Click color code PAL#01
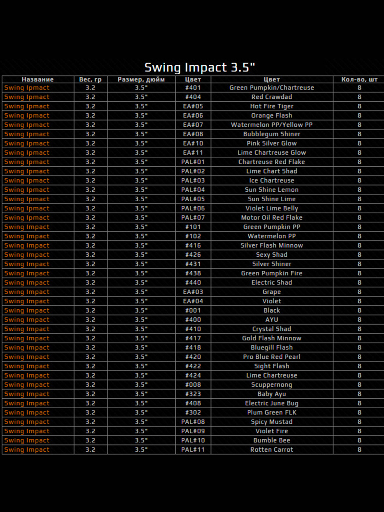The height and width of the screenshot is (512, 384). tap(193, 162)
